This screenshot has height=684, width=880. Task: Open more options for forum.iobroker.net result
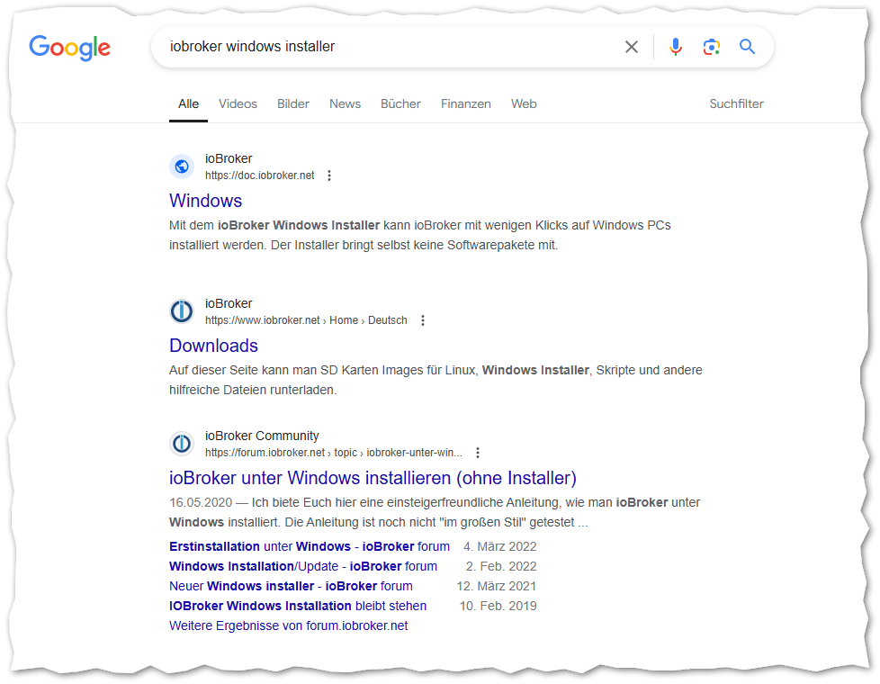pyautogui.click(x=478, y=454)
